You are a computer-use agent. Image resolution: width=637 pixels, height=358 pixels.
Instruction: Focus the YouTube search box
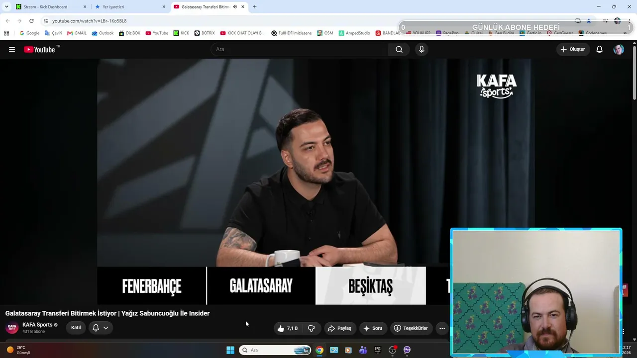300,49
